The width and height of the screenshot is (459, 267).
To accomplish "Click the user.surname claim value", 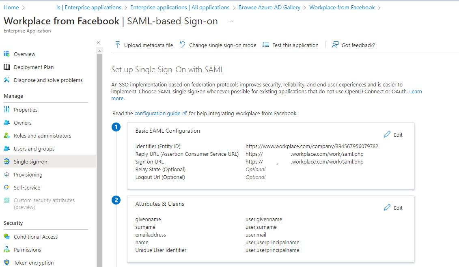I will coord(261,227).
